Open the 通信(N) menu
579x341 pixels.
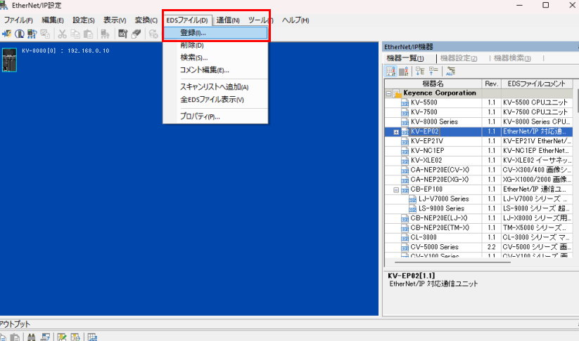(228, 20)
